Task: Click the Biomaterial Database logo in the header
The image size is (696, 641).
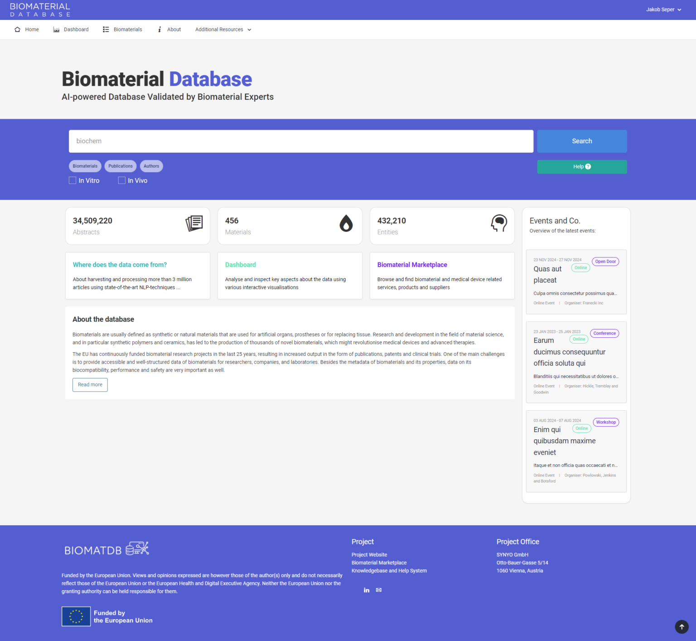Action: pyautogui.click(x=40, y=10)
